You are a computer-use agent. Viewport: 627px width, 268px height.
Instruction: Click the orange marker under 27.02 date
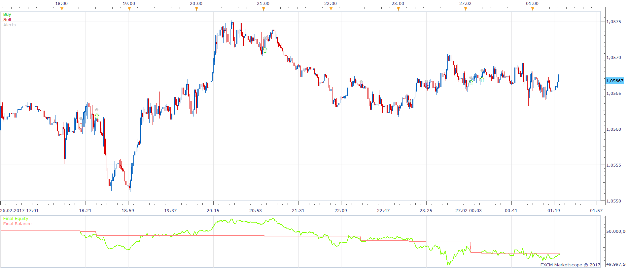(x=466, y=9)
